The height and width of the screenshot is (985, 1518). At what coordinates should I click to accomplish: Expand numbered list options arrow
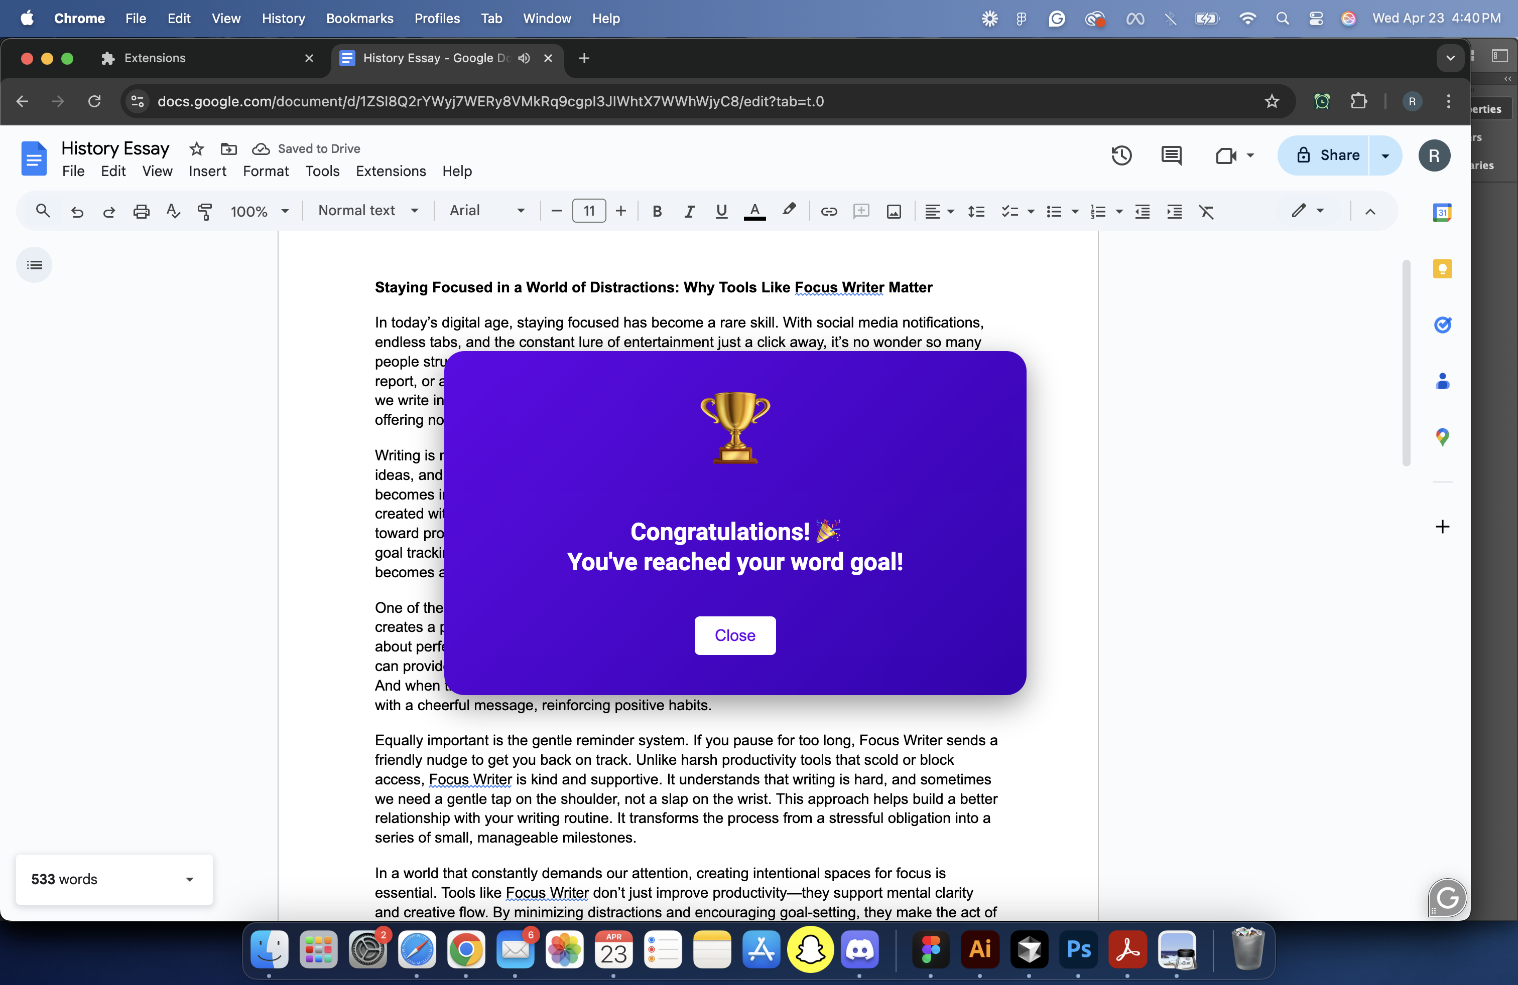pos(1119,211)
